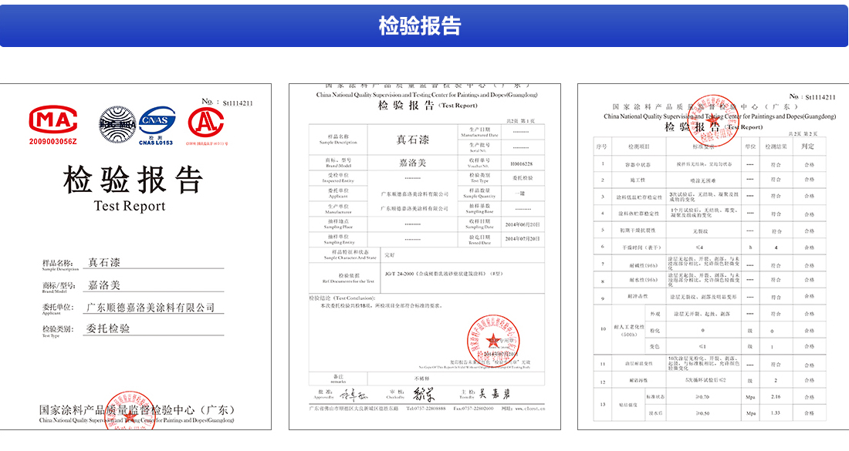The width and height of the screenshot is (849, 451).
Task: Click the red seal atop the third page
Action: [713, 120]
